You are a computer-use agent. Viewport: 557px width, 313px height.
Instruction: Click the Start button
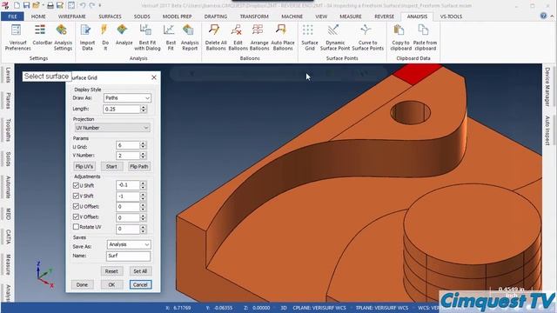pos(111,166)
